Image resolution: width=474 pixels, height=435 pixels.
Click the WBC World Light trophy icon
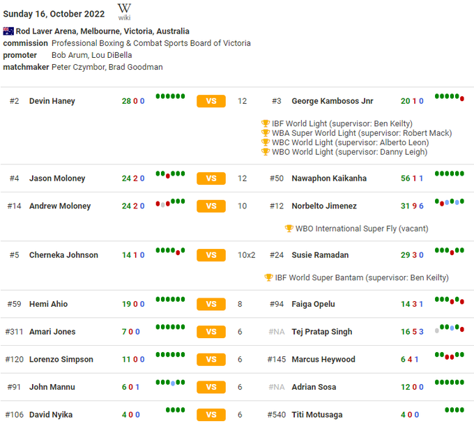tap(265, 142)
